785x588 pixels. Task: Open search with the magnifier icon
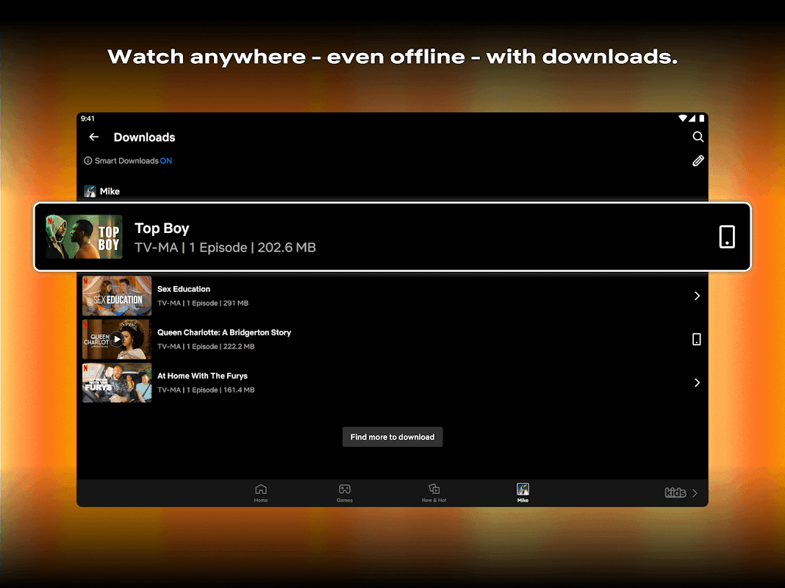point(698,137)
